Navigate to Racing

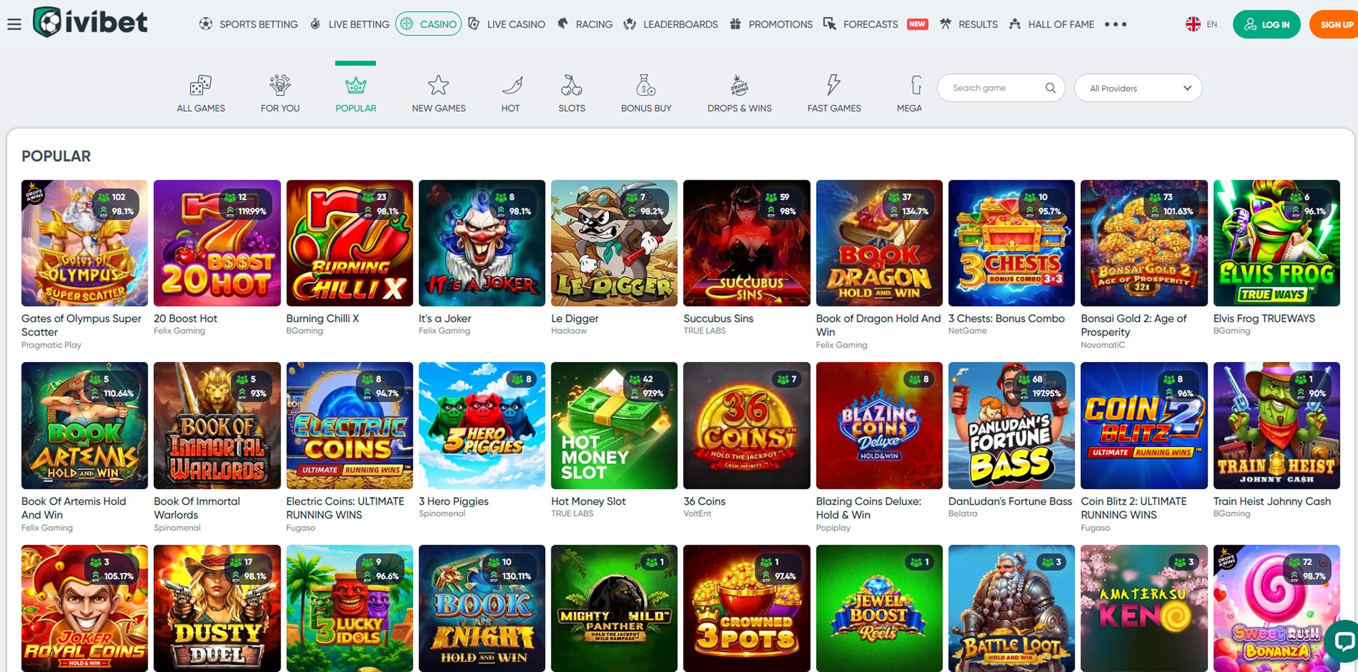pyautogui.click(x=585, y=24)
